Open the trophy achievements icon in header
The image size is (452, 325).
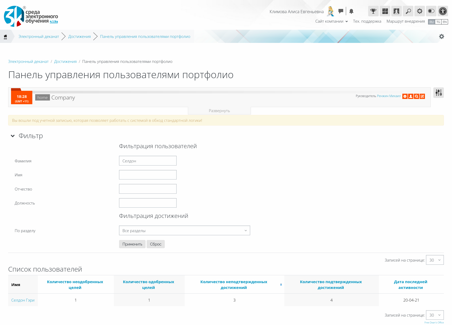[x=373, y=11]
